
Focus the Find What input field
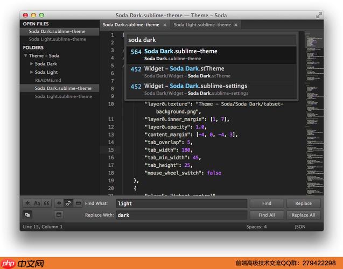coord(182,203)
